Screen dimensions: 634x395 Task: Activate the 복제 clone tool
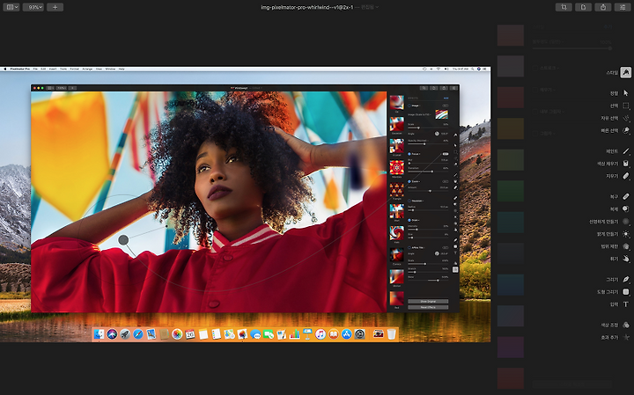point(626,208)
